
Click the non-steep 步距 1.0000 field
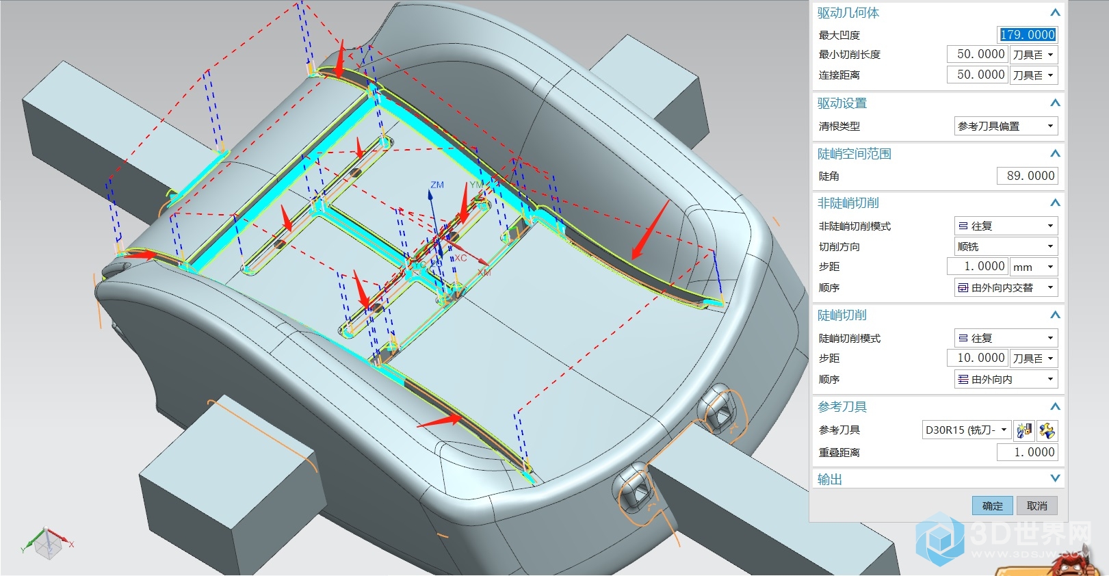point(978,267)
